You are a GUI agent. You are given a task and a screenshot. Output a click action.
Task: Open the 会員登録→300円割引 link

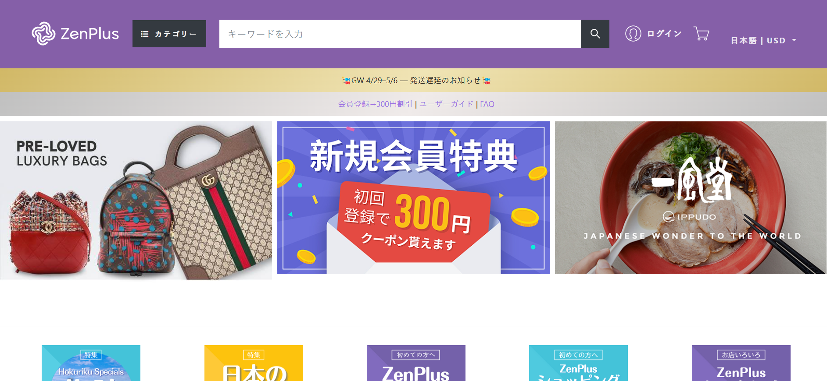[x=375, y=104]
